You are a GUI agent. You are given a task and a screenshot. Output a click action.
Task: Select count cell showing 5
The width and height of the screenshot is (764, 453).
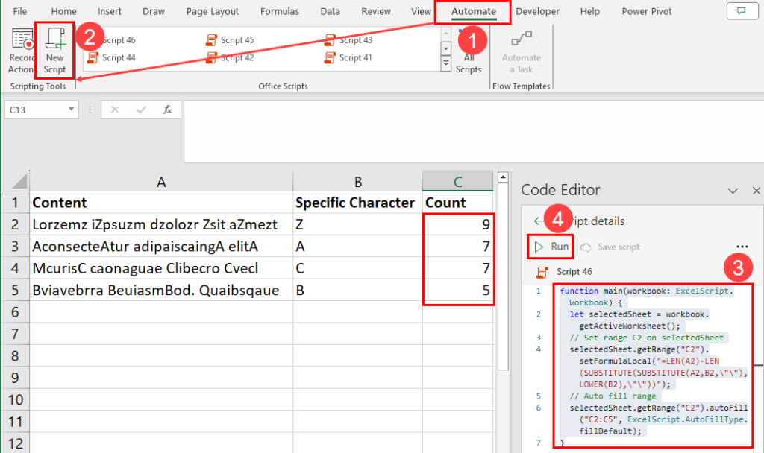tap(458, 290)
